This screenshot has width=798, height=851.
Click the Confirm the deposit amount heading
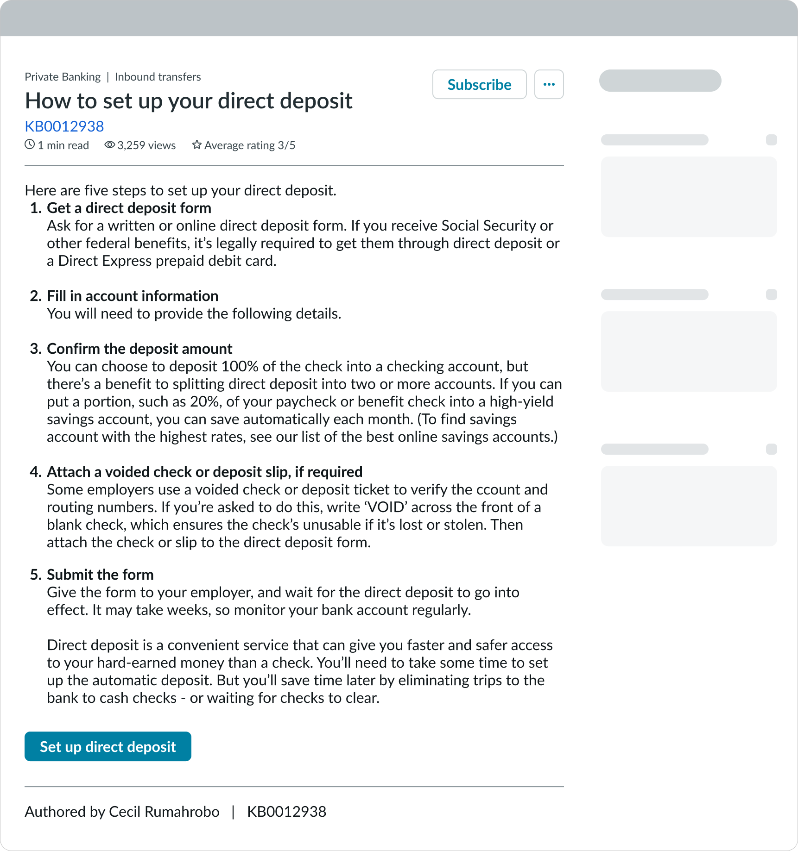click(139, 349)
